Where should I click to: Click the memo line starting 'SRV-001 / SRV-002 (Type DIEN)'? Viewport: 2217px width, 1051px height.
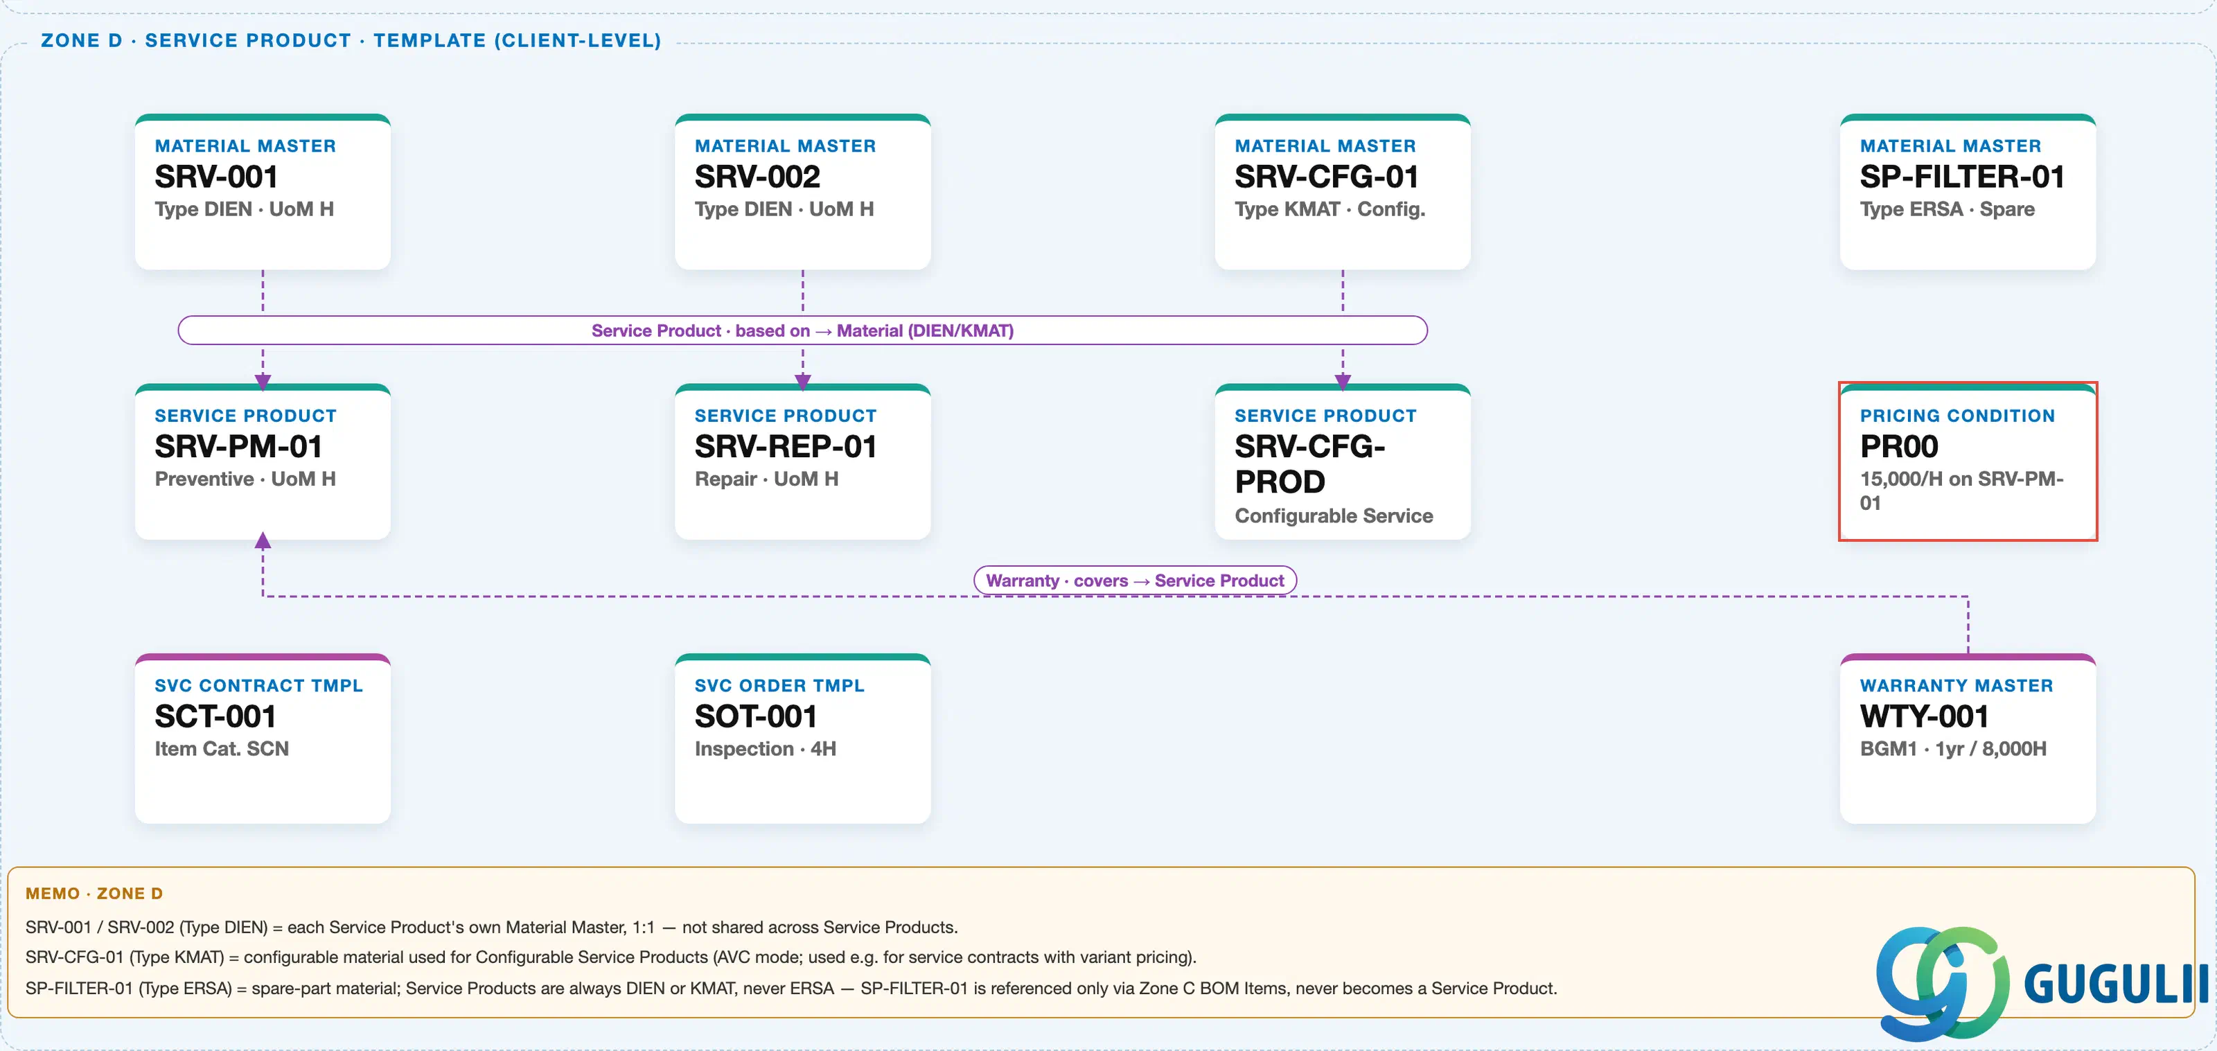tap(491, 927)
